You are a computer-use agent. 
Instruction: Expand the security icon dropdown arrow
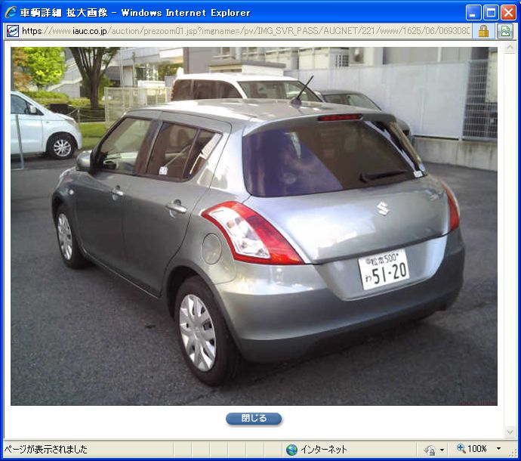pos(442,450)
